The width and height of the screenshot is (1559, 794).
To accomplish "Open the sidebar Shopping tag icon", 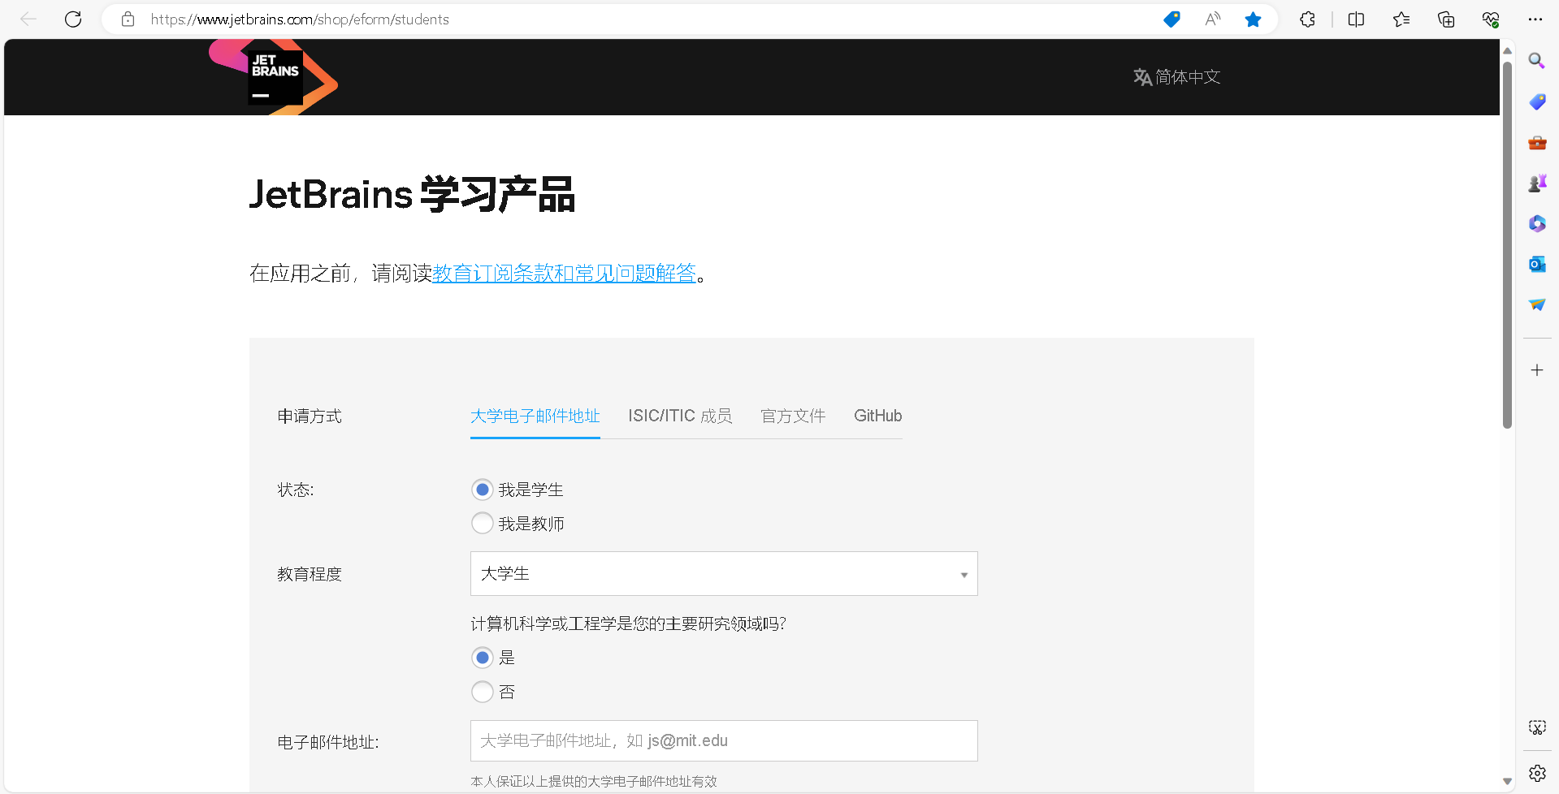I will [1537, 101].
